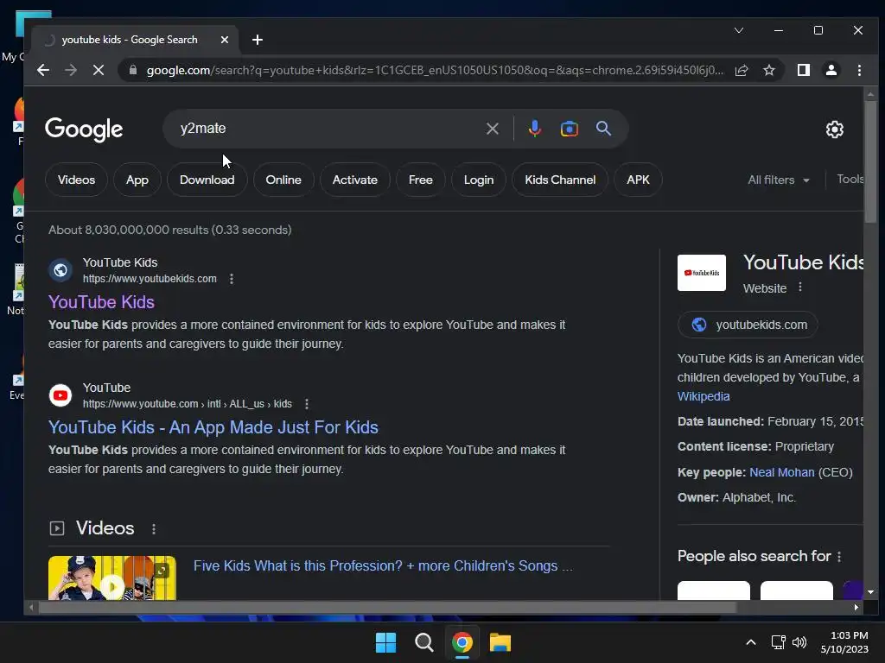Screen dimensions: 885x663
Task: Bookmark this tab with star icon
Action: point(769,71)
